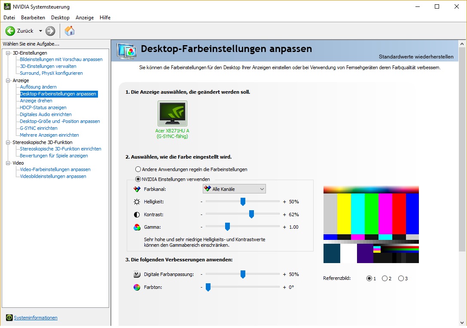Open 'Videobildeinstellungen anpassen' task
467x328 pixels.
tap(53, 176)
